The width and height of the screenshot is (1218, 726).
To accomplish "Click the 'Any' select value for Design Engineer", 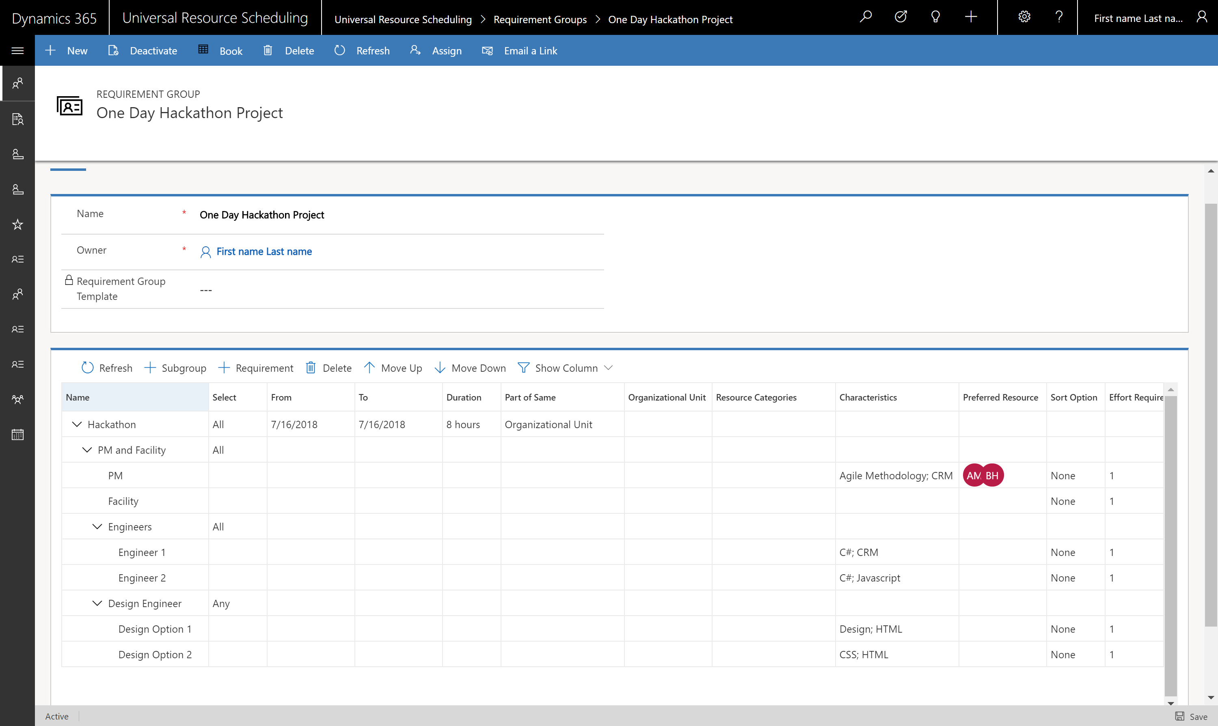I will 221,604.
